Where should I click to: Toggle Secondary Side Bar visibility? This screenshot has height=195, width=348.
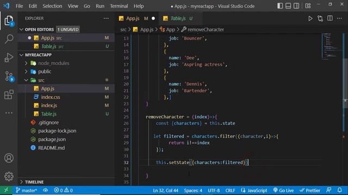tap(296, 6)
